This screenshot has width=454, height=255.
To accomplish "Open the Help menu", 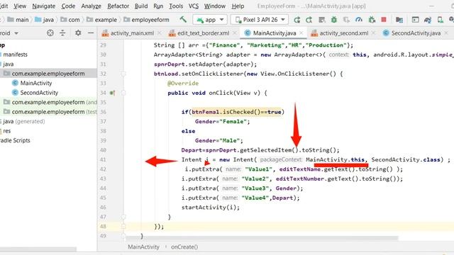I will click(x=238, y=6).
